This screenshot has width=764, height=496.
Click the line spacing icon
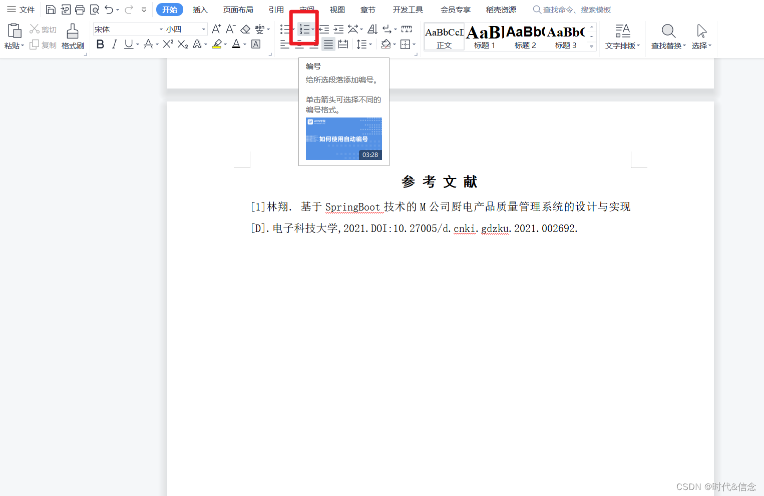[x=361, y=44]
